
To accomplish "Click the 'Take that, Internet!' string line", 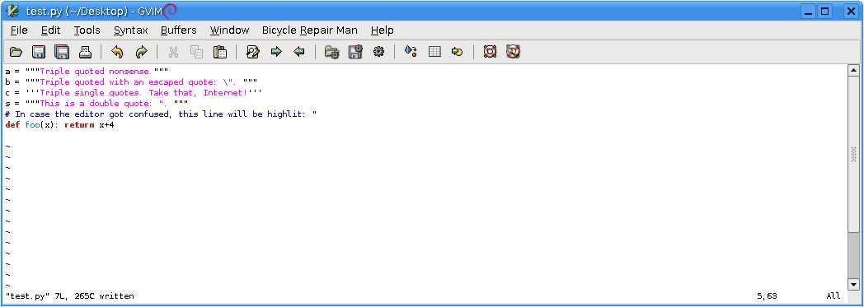I will (x=134, y=92).
